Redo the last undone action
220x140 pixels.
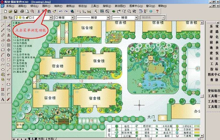pos(66,11)
